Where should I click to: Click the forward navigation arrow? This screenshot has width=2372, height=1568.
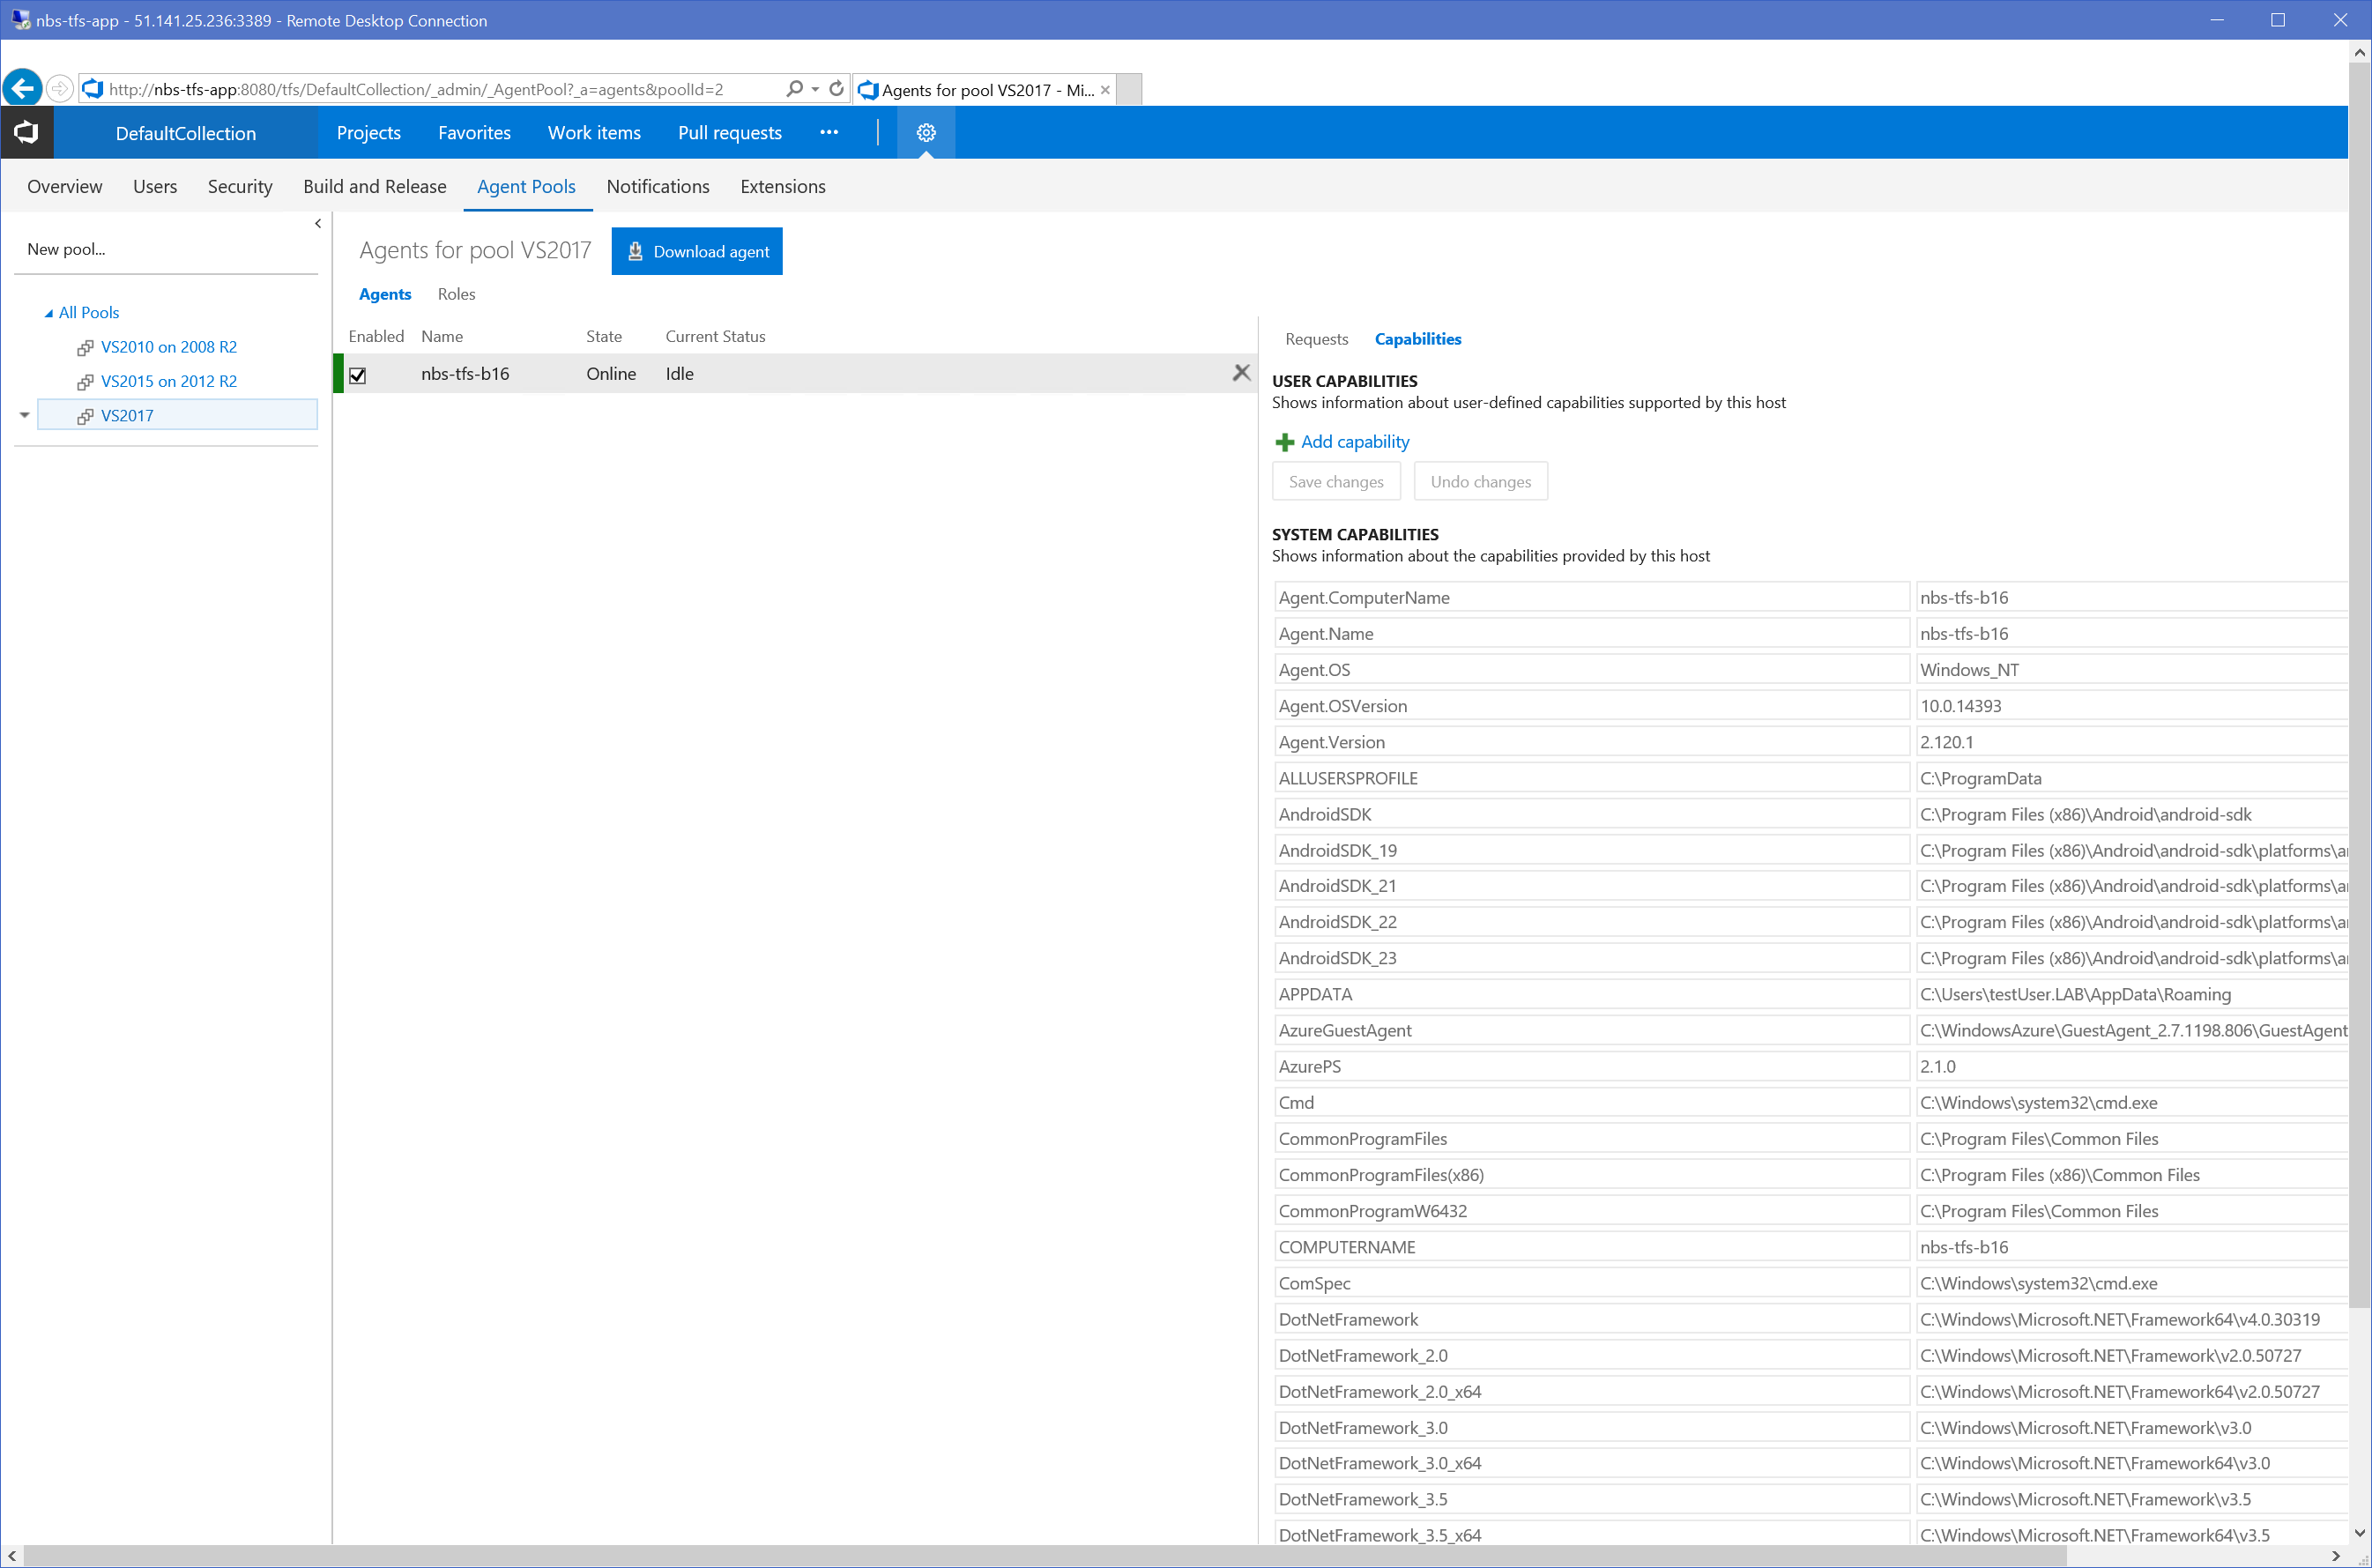click(x=59, y=88)
